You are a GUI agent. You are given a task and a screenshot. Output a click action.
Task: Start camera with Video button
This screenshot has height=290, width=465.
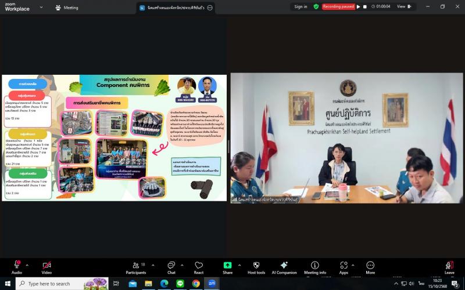point(46,267)
